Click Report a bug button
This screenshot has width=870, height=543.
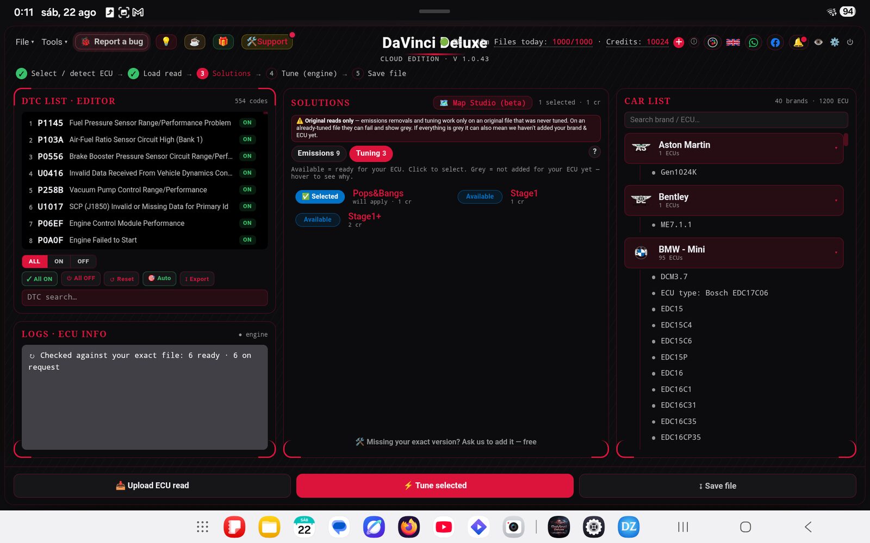coord(112,42)
